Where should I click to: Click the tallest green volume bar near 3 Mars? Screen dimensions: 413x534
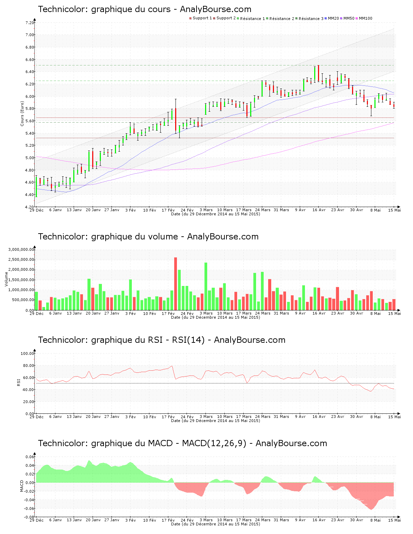pos(206,286)
